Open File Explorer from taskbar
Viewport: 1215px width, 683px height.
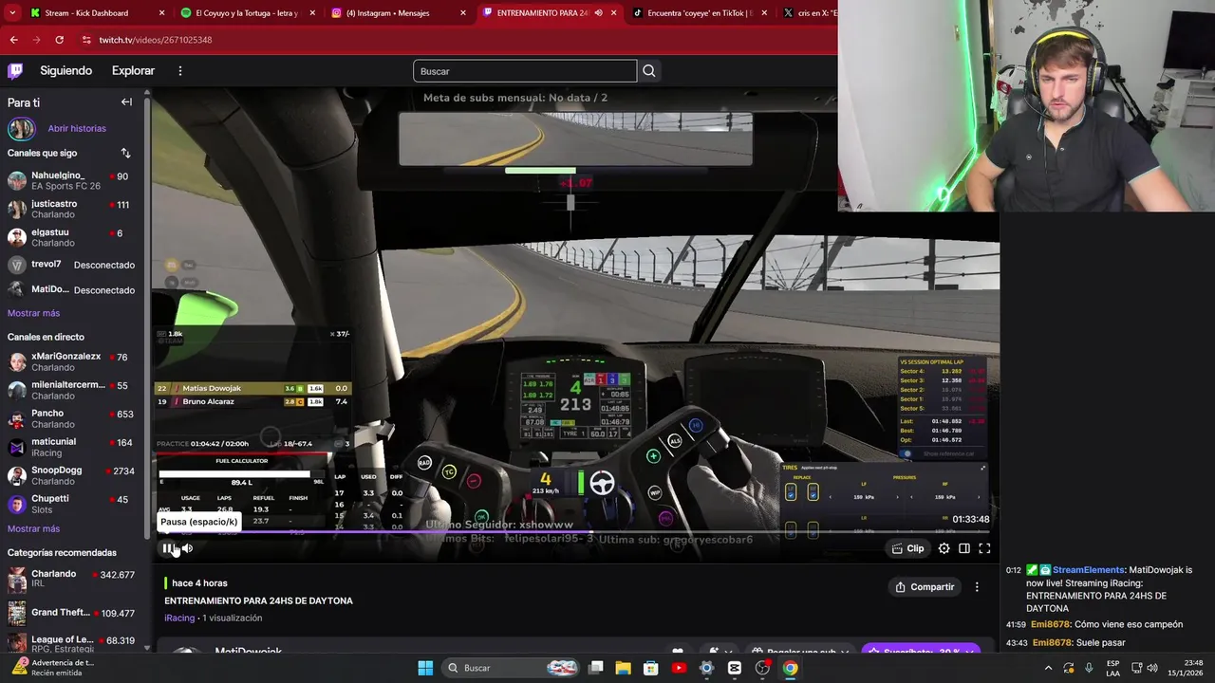coord(624,668)
